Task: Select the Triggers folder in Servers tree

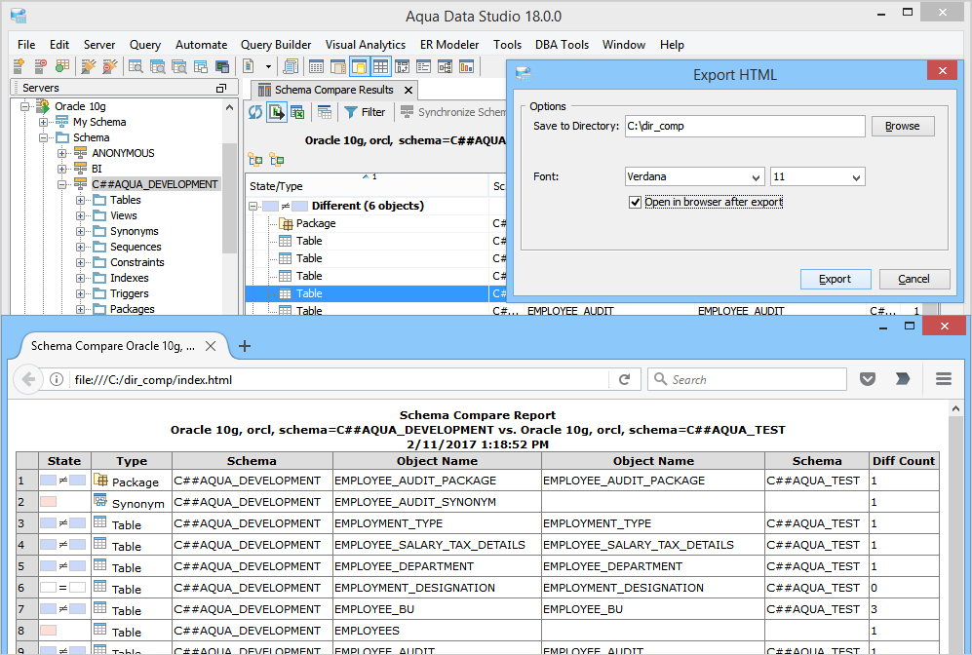Action: (130, 293)
